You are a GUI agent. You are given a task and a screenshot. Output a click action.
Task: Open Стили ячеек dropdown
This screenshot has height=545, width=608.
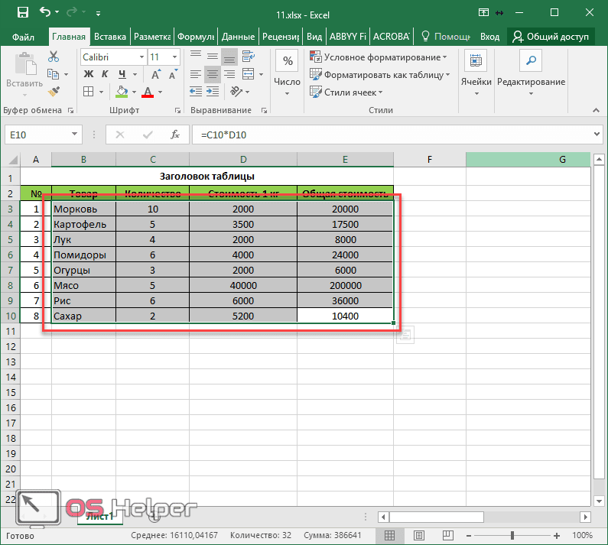tap(346, 92)
